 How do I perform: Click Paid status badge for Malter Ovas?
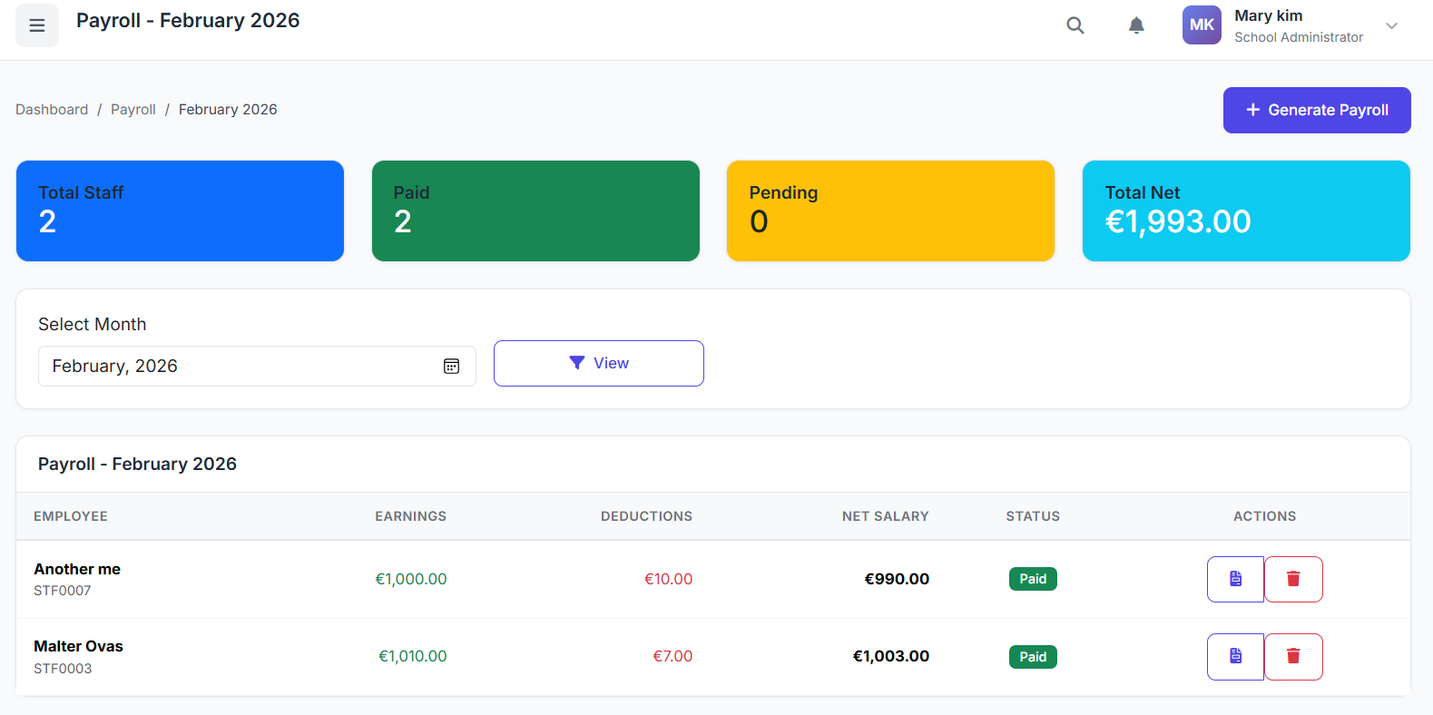click(1032, 657)
